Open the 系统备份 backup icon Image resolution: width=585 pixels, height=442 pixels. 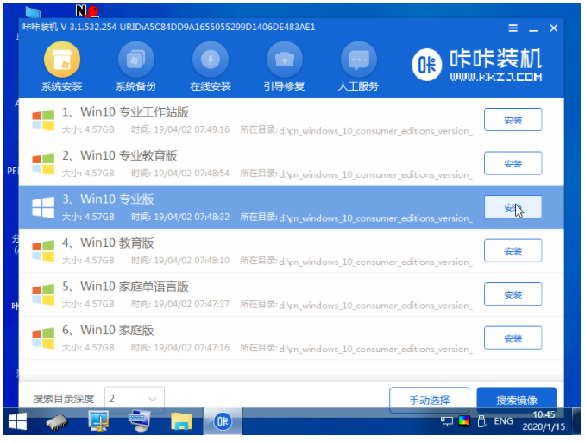(135, 60)
